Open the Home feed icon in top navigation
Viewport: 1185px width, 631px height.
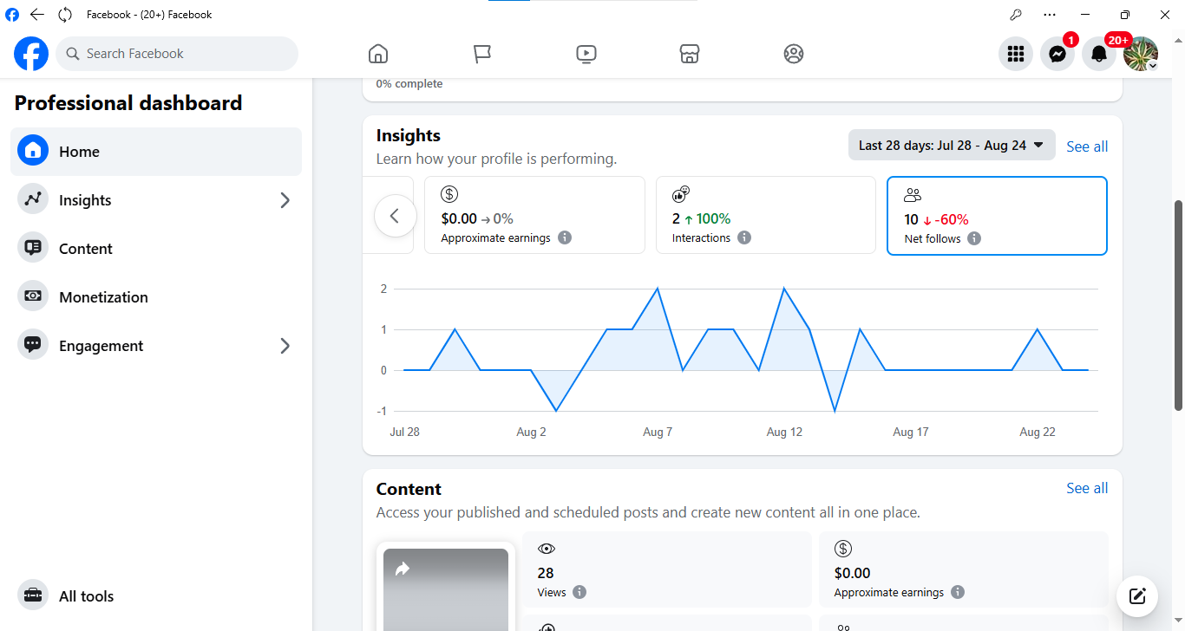[378, 54]
